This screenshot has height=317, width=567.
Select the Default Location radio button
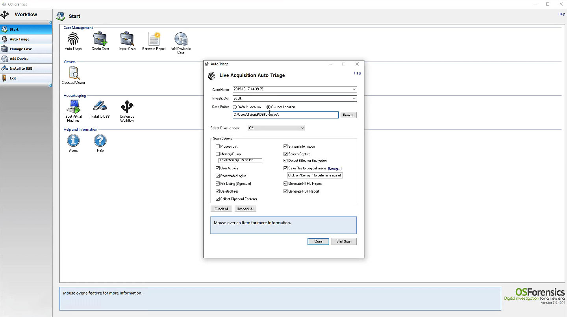(235, 107)
